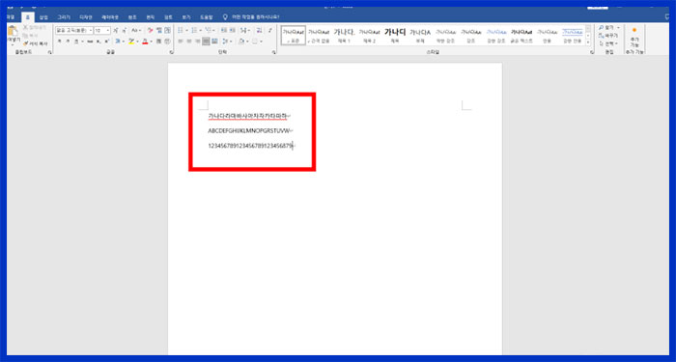676x362 pixels.
Task: Open the font color dropdown arrow
Action: (x=151, y=42)
